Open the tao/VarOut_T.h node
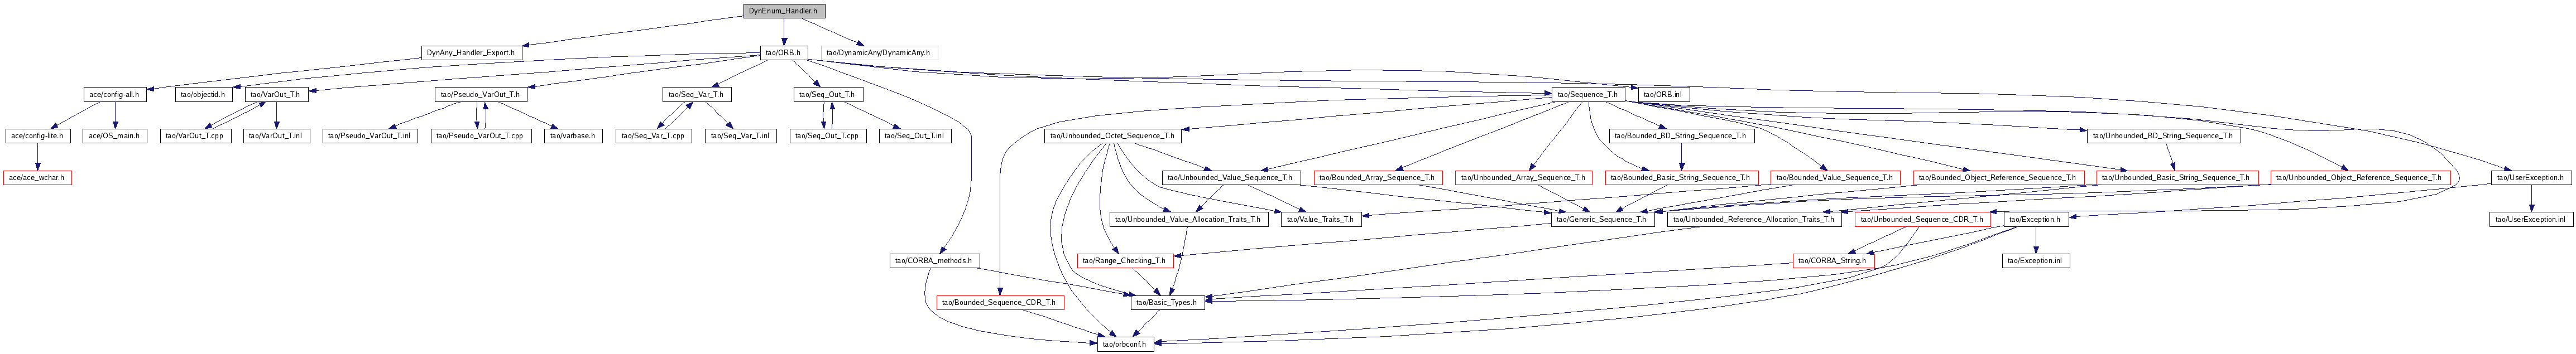Image resolution: width=2576 pixels, height=354 pixels. tap(275, 94)
